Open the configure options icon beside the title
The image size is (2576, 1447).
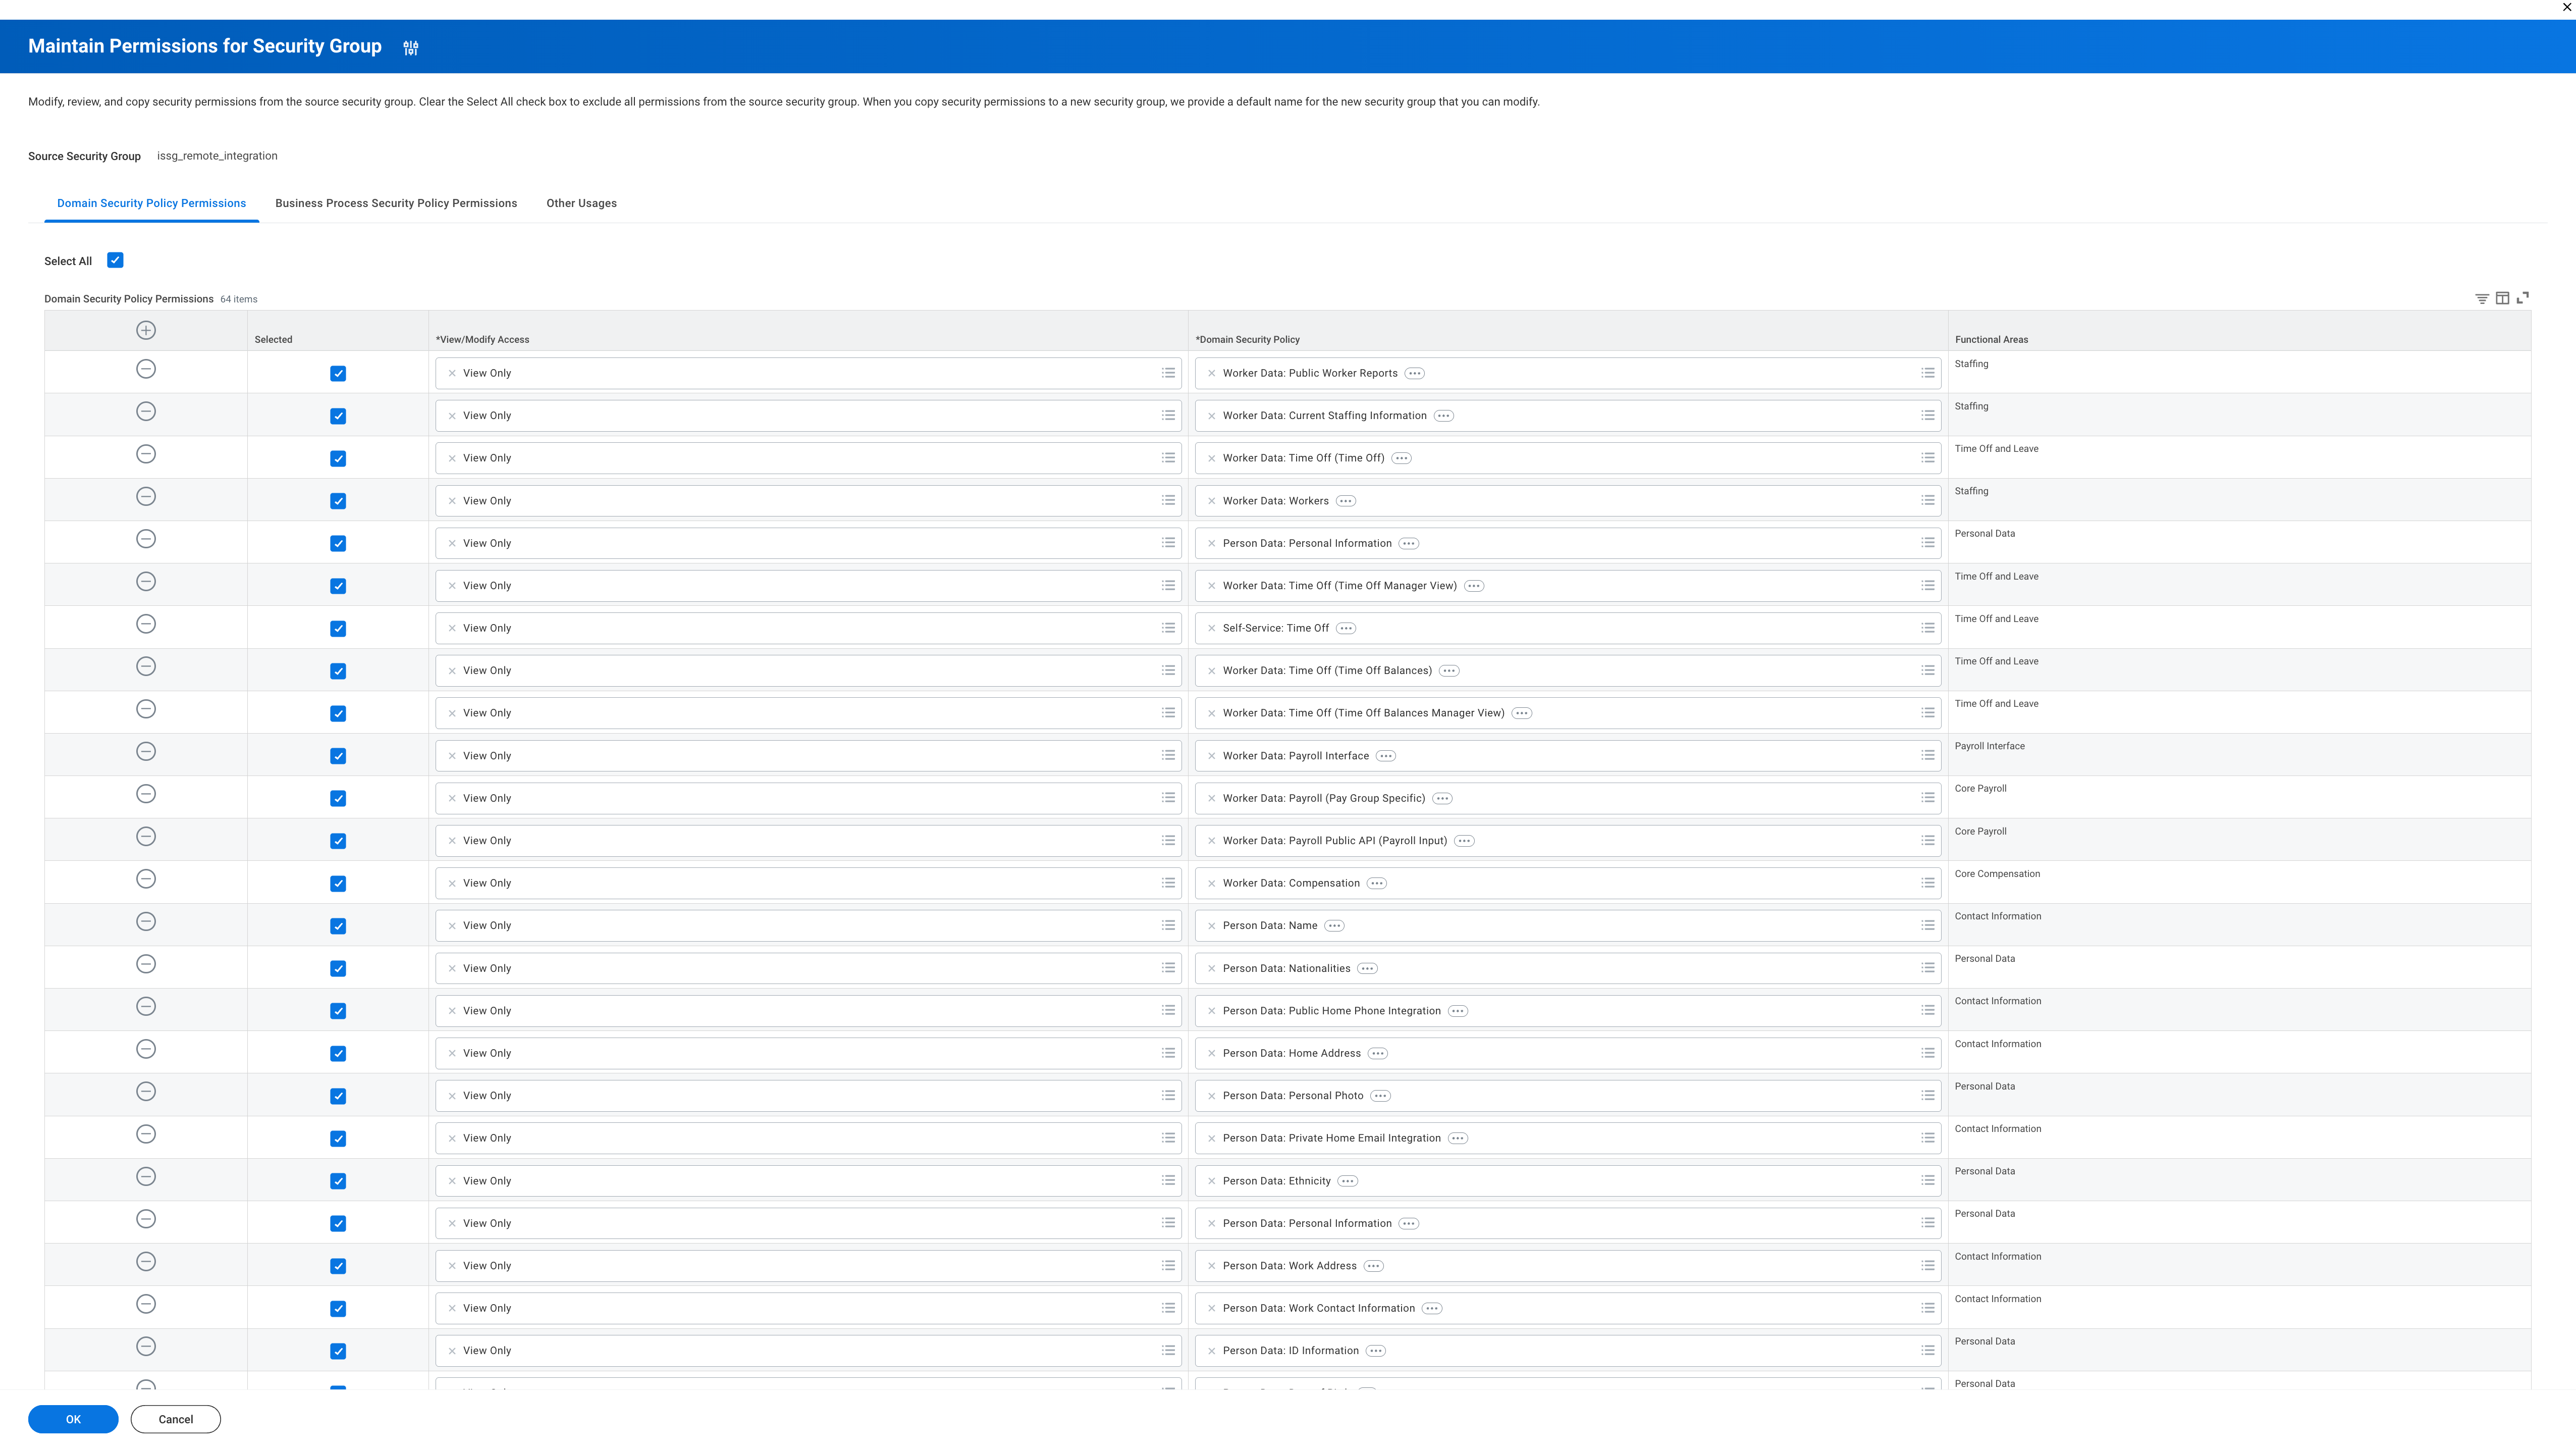tap(410, 47)
